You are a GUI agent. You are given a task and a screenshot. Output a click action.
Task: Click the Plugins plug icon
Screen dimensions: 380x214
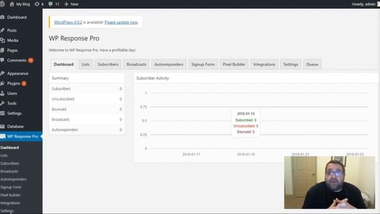pos(2,83)
